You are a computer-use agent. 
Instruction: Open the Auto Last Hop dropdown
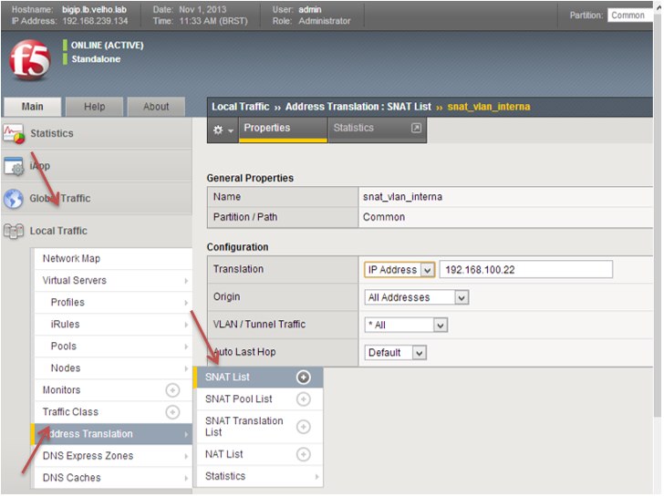click(396, 353)
